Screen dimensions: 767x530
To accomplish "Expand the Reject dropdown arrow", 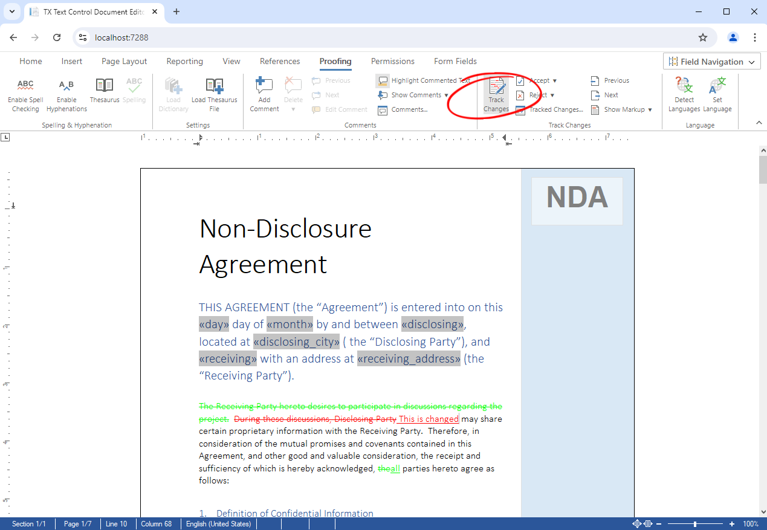I will coord(552,95).
